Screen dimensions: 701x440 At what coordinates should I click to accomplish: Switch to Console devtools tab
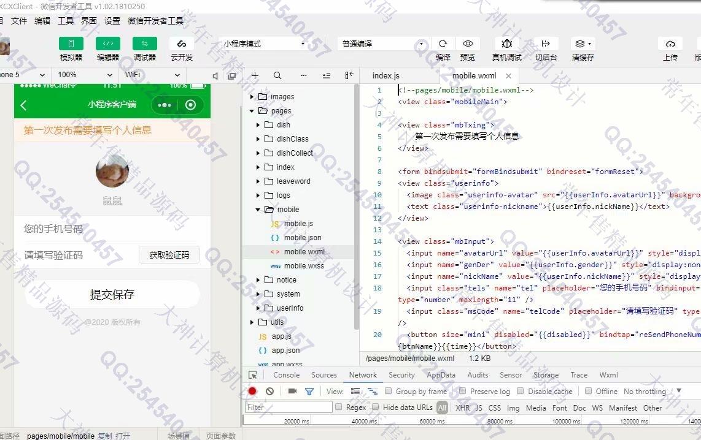[x=287, y=375]
